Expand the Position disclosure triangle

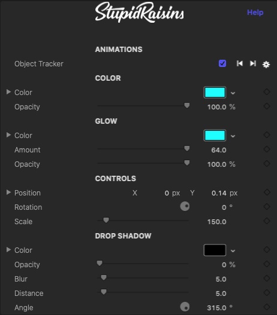(x=8, y=192)
